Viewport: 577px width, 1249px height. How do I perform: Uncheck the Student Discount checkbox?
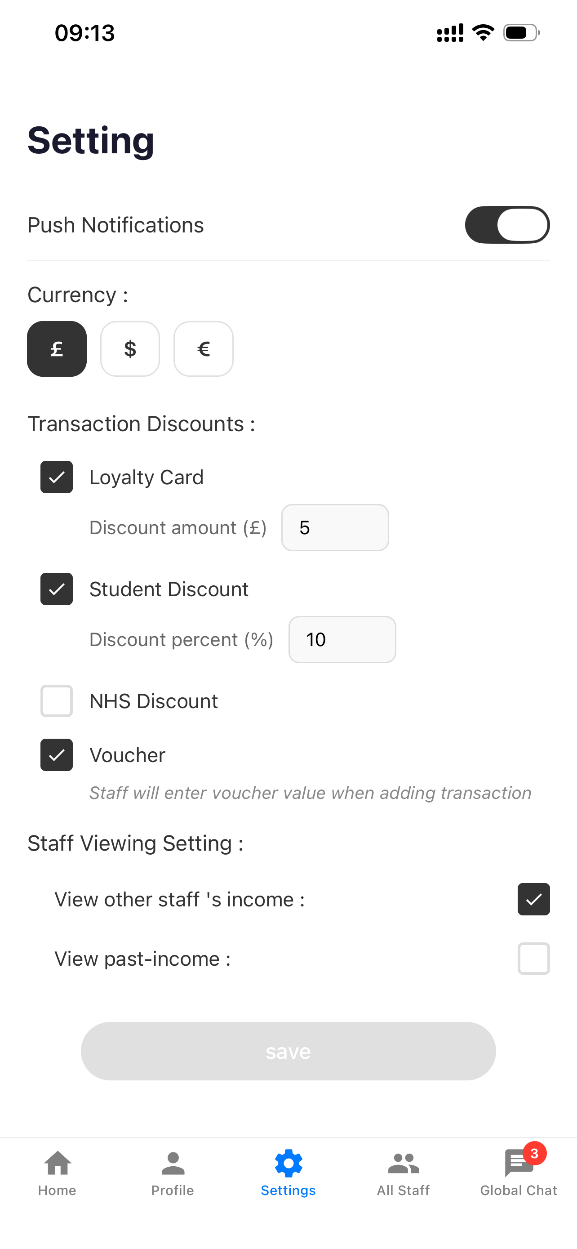[x=57, y=589]
